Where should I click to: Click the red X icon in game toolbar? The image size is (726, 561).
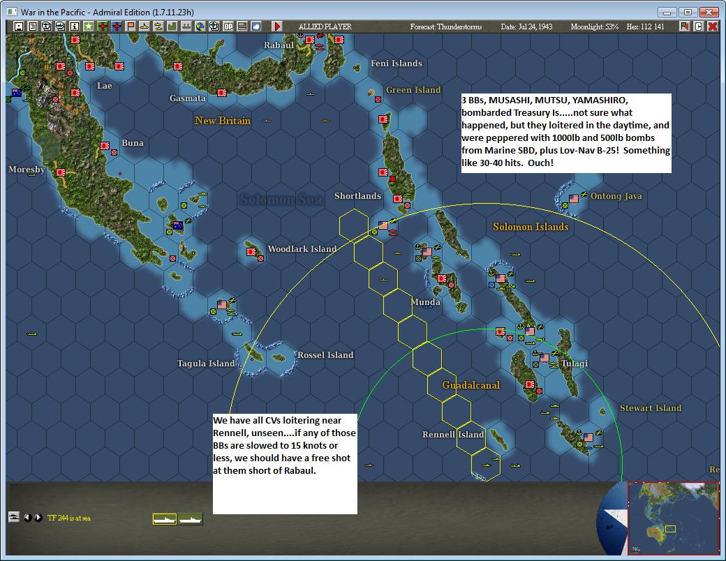(713, 27)
